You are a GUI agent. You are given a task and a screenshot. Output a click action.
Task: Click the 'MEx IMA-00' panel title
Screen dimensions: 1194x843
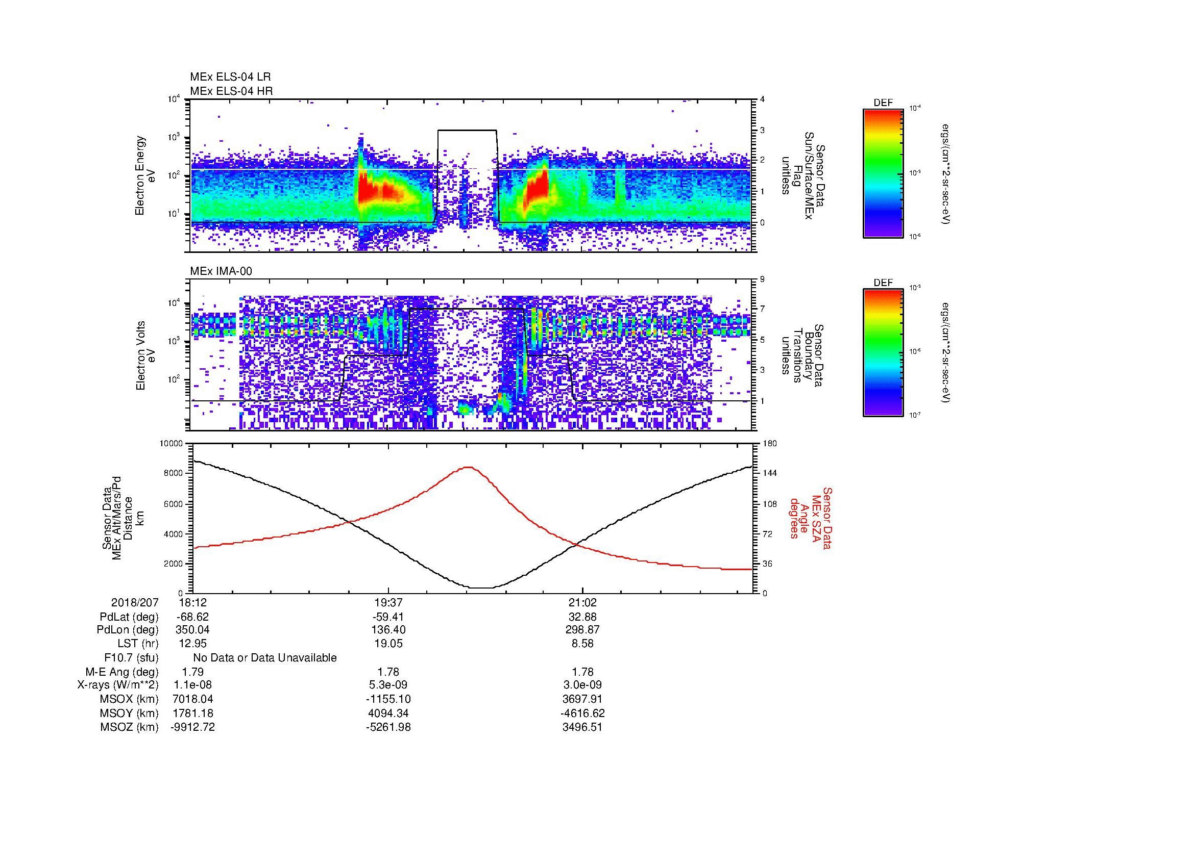point(221,271)
